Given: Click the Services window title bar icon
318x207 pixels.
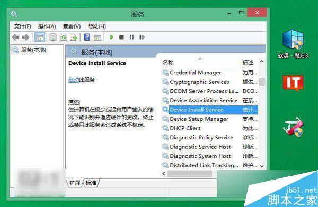Looking at the screenshot, I should coord(14,14).
